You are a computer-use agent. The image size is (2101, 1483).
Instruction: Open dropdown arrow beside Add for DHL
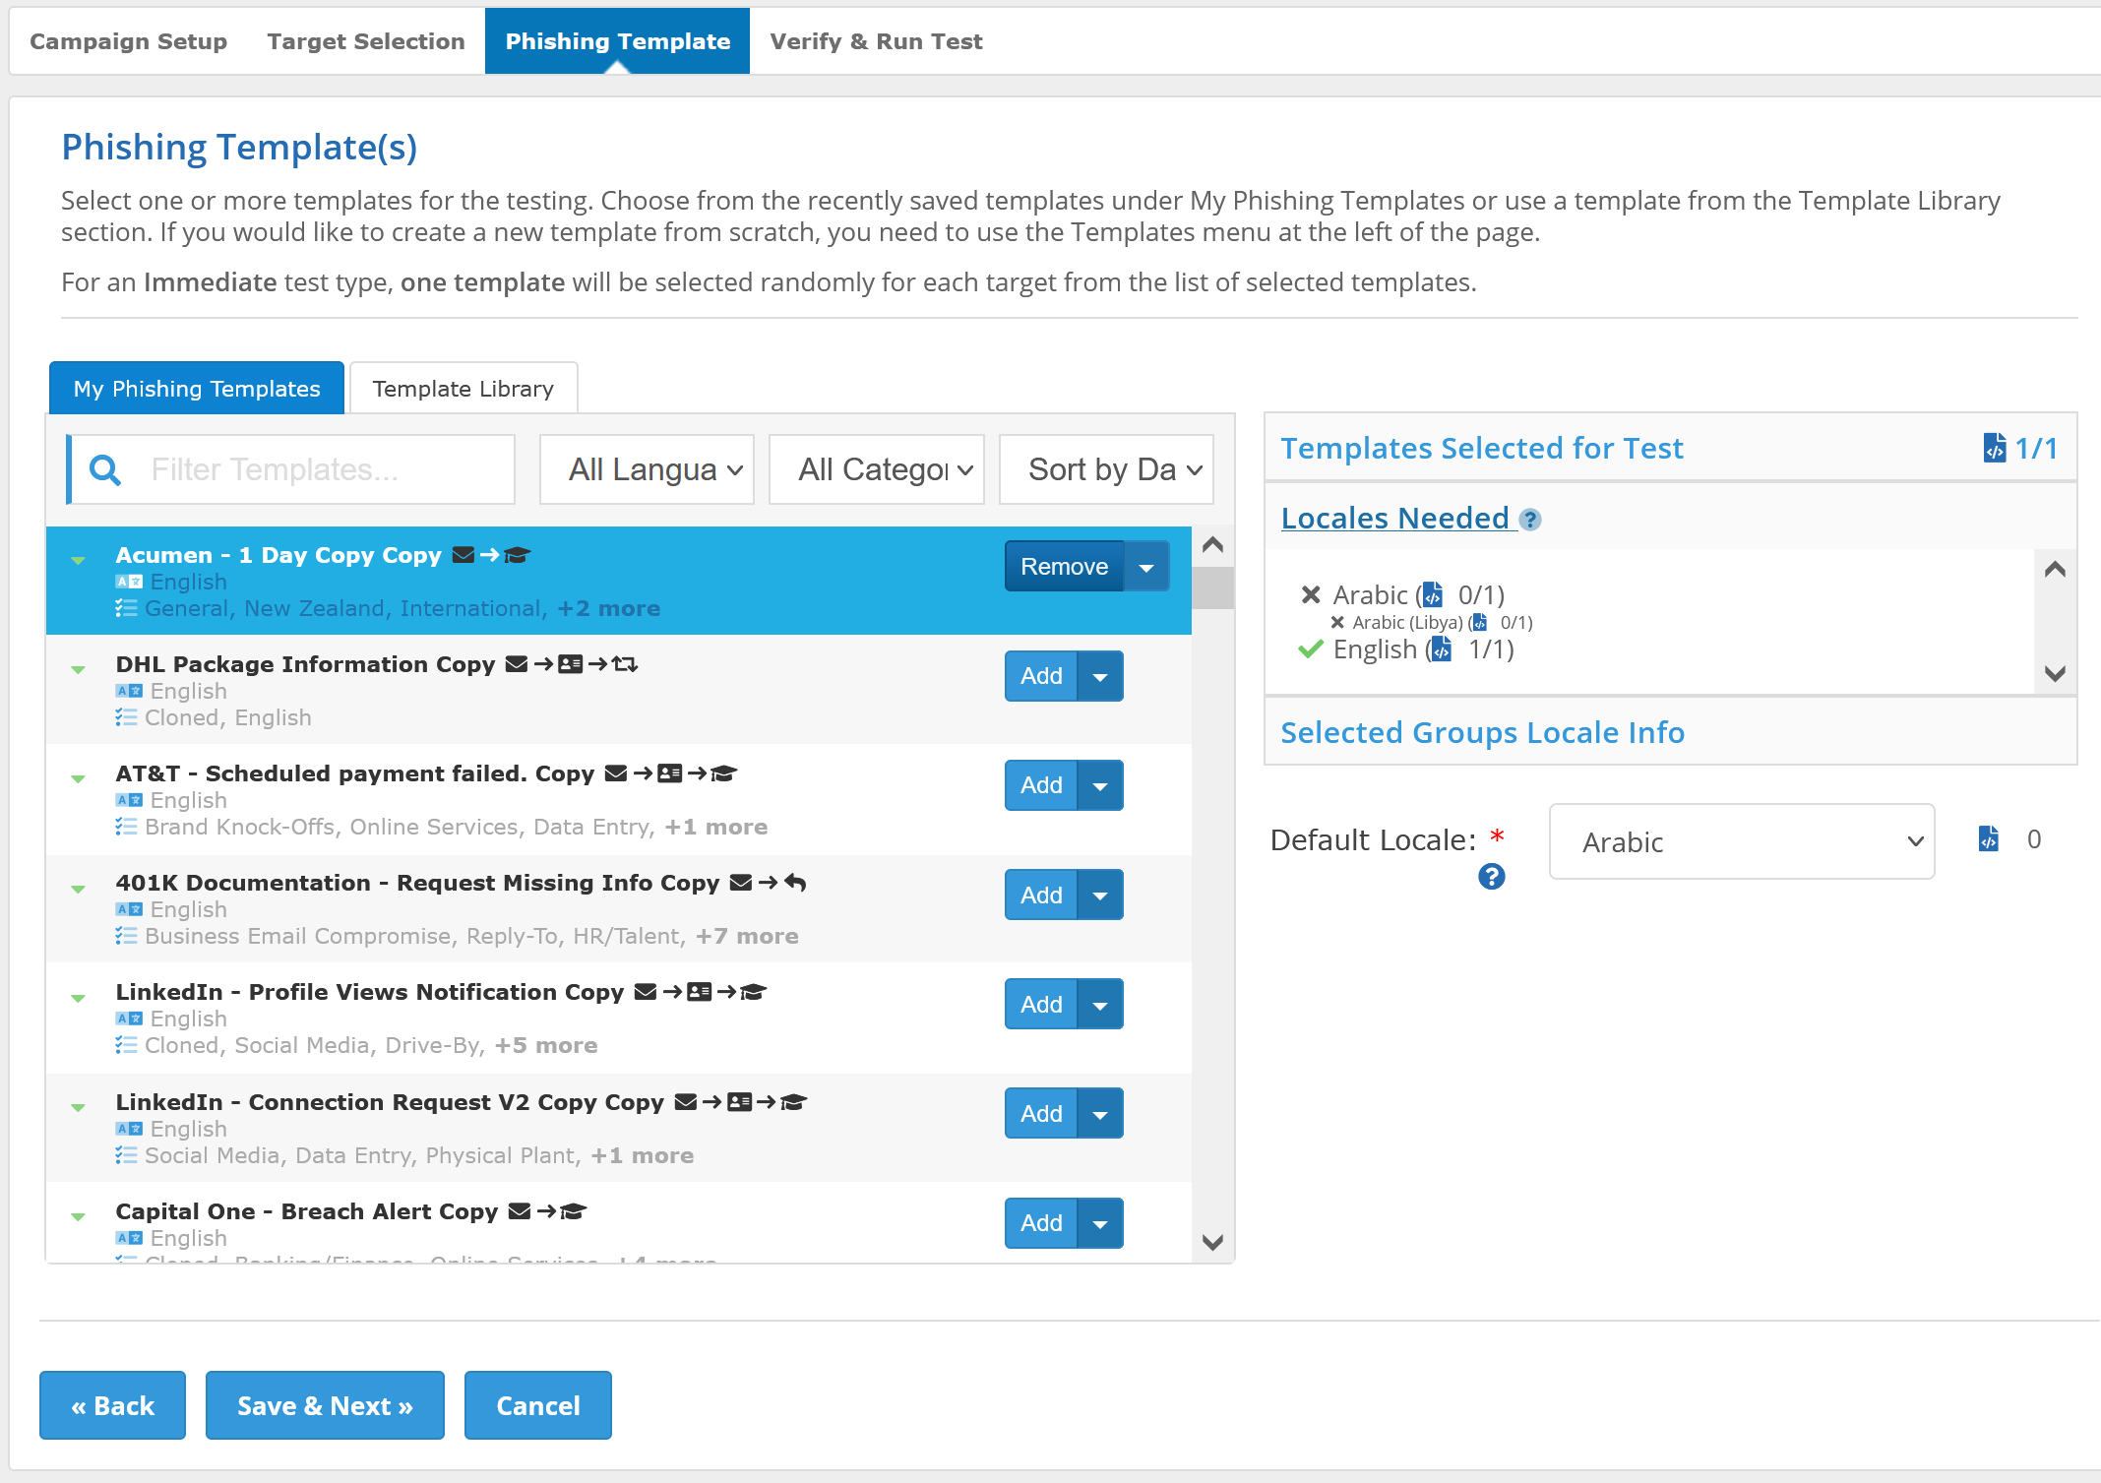1100,676
